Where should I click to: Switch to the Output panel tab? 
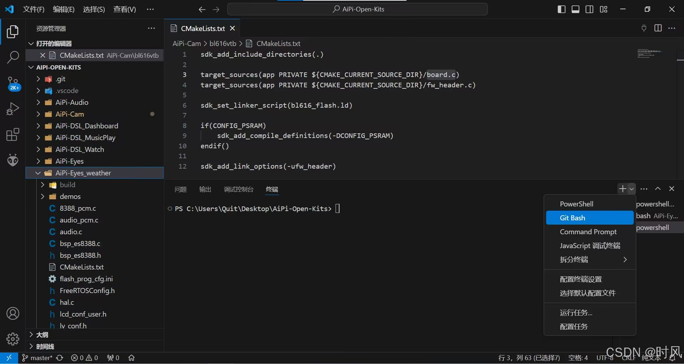205,189
